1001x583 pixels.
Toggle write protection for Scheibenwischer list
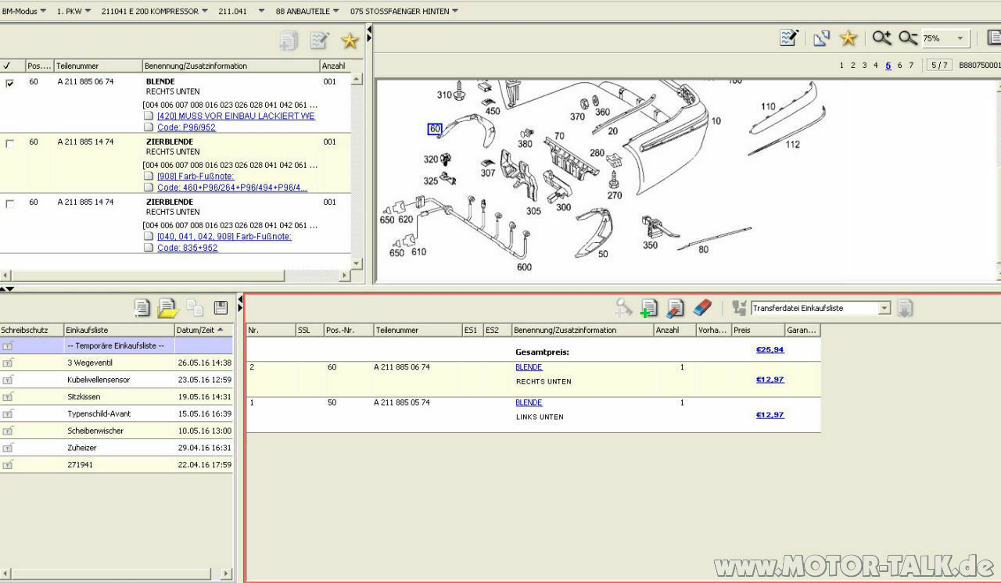[x=8, y=431]
